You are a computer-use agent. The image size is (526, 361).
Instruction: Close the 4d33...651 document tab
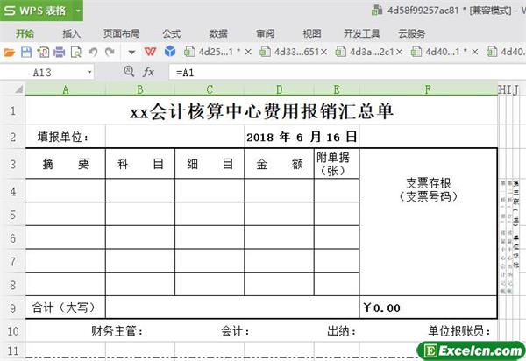323,52
